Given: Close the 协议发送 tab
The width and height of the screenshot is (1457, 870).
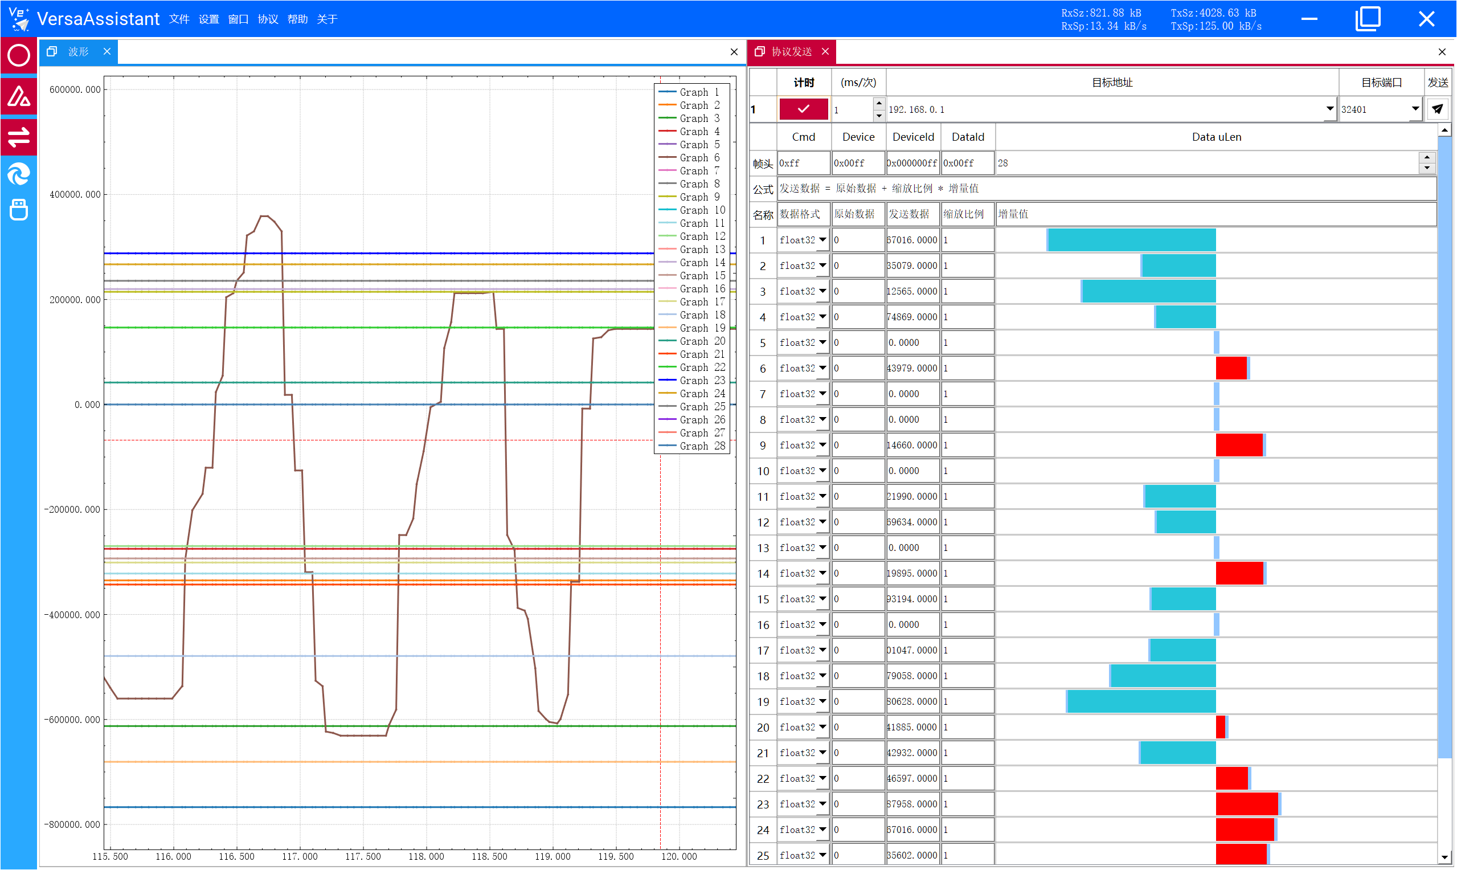Looking at the screenshot, I should point(826,52).
